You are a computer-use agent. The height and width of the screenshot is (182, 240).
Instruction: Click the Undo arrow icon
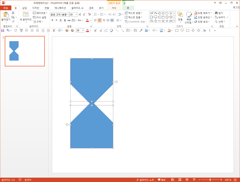coord(8,31)
